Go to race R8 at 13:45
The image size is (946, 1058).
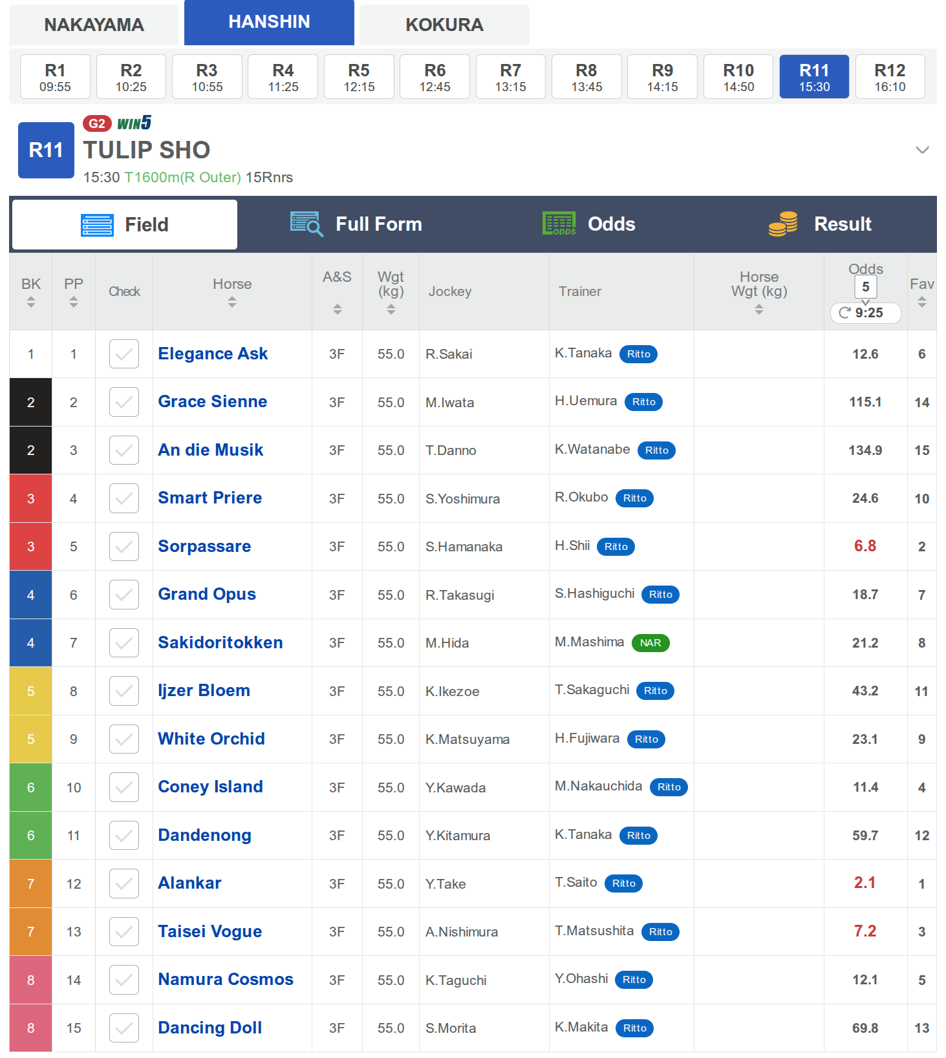(x=586, y=77)
